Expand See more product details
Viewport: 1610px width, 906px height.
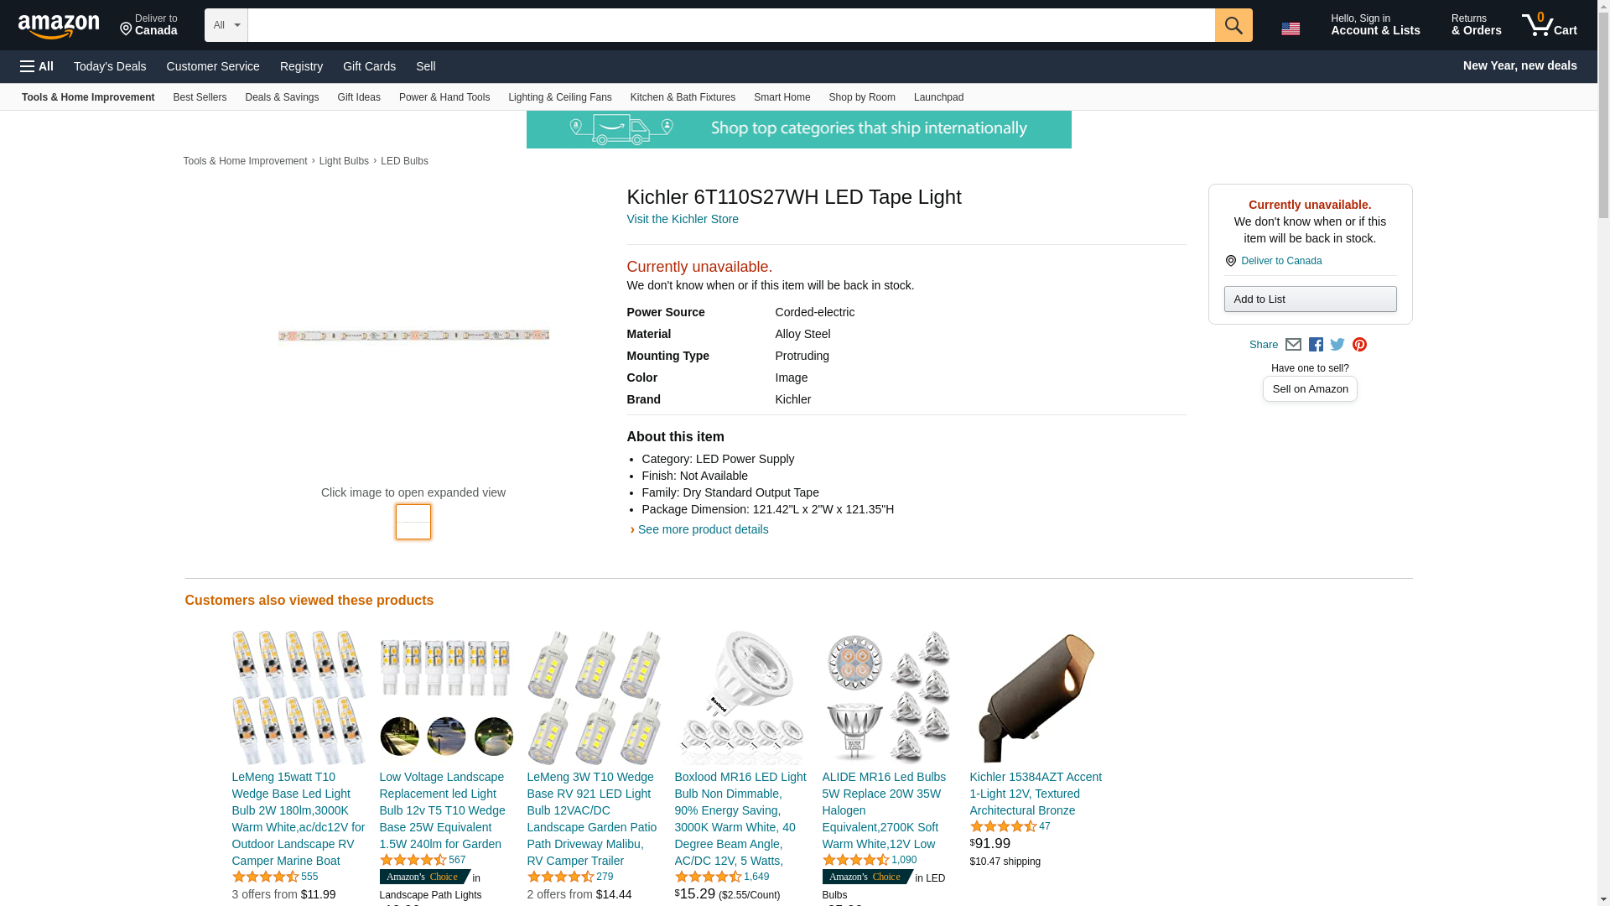703,529
